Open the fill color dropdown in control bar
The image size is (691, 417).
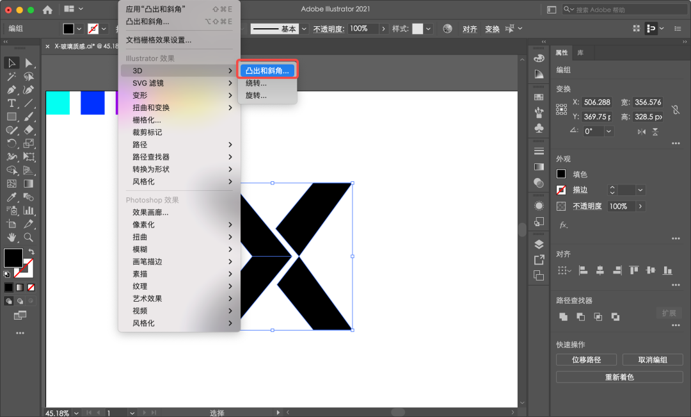click(x=79, y=29)
